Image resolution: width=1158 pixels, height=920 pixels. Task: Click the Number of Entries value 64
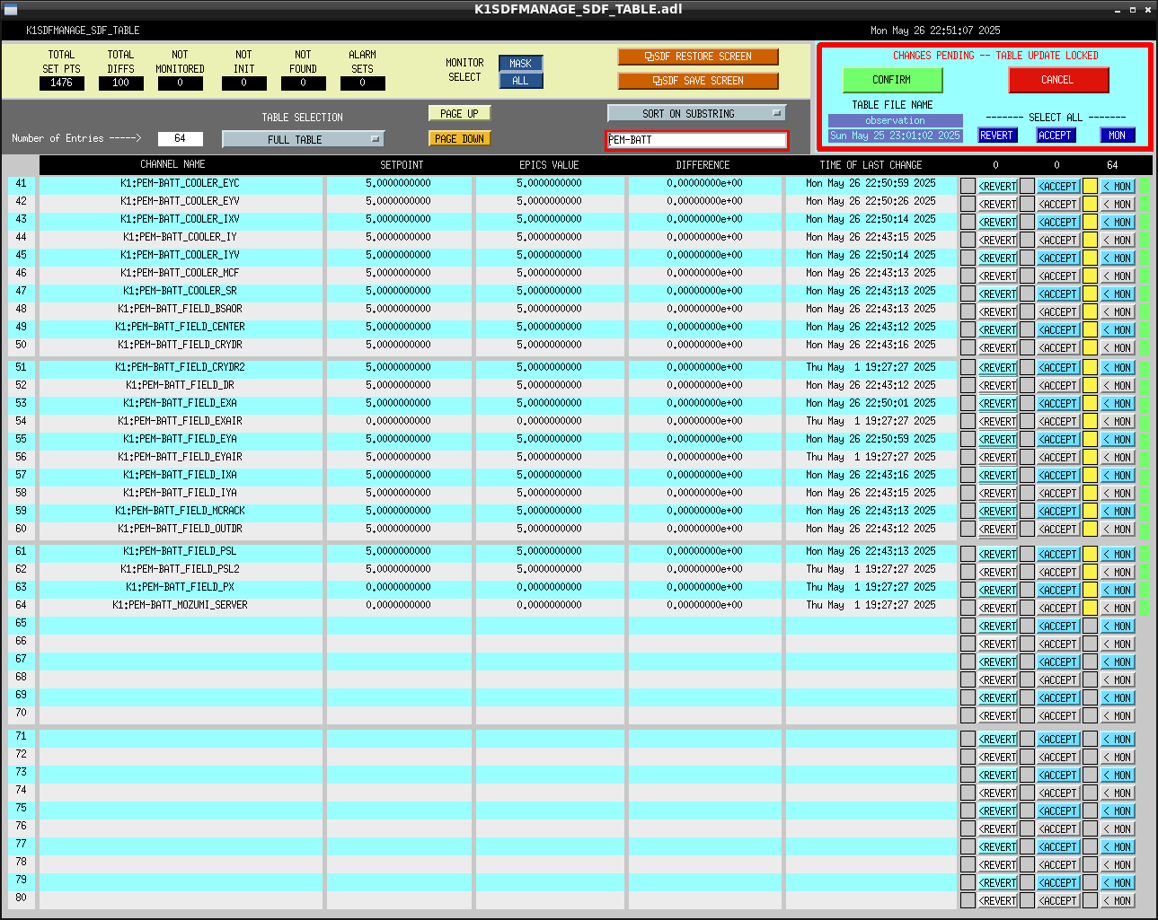[x=181, y=139]
